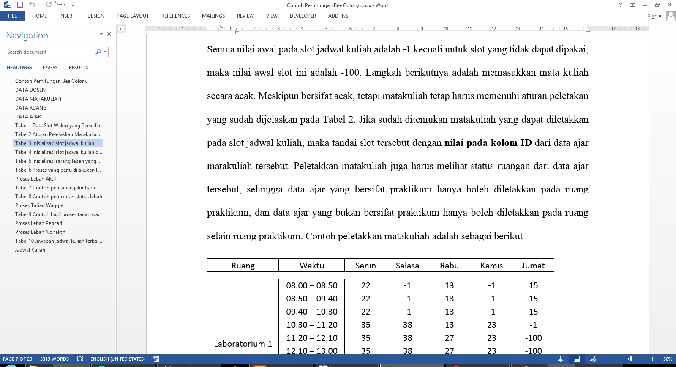Screen dimensions: 676x367
Task: Click the search magnifier in Navigation pane
Action: tap(98, 52)
